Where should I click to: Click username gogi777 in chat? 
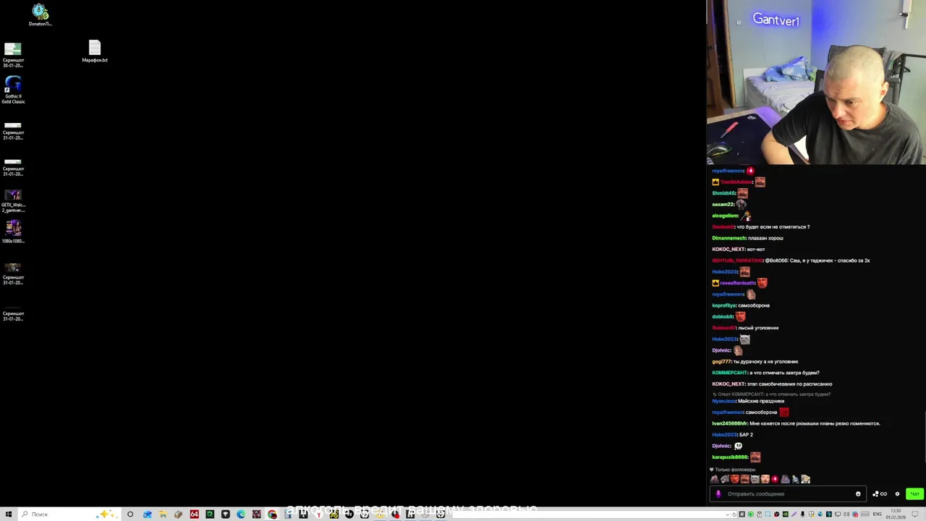(x=722, y=362)
